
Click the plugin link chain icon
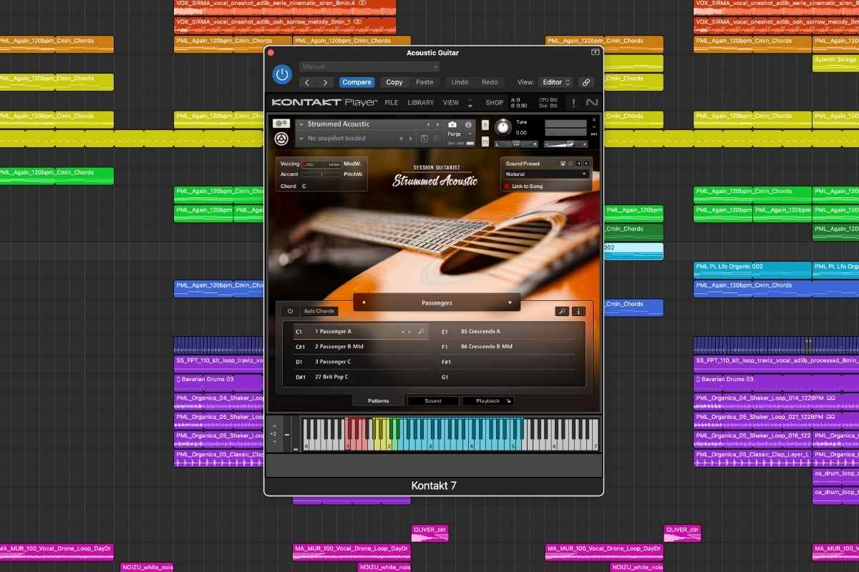click(586, 82)
